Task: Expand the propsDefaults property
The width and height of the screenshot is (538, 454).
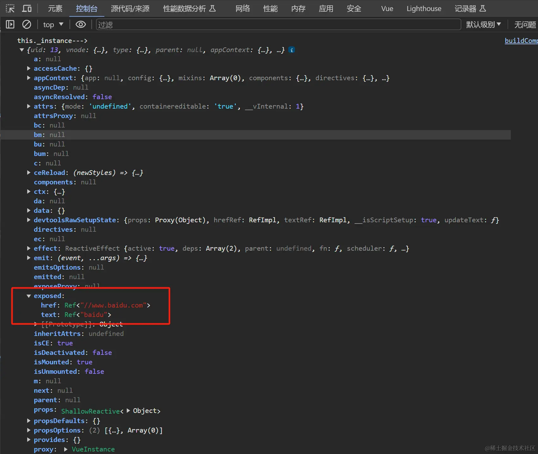Action: 29,421
